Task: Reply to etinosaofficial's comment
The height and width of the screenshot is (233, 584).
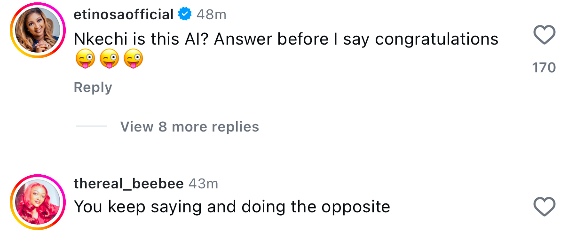Action: [93, 87]
